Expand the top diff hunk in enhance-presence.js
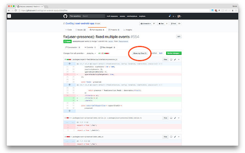This screenshot has width=245, height=153. point(70,64)
